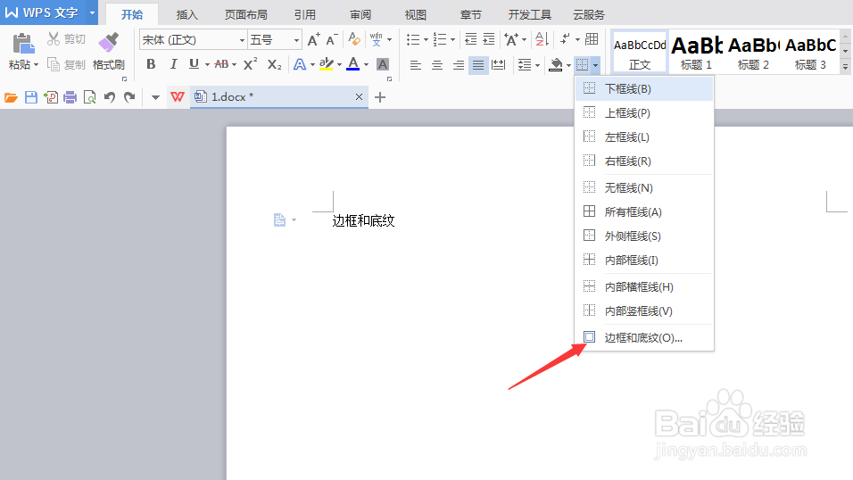
Task: Open the bullet list dropdown arrow
Action: pyautogui.click(x=426, y=40)
